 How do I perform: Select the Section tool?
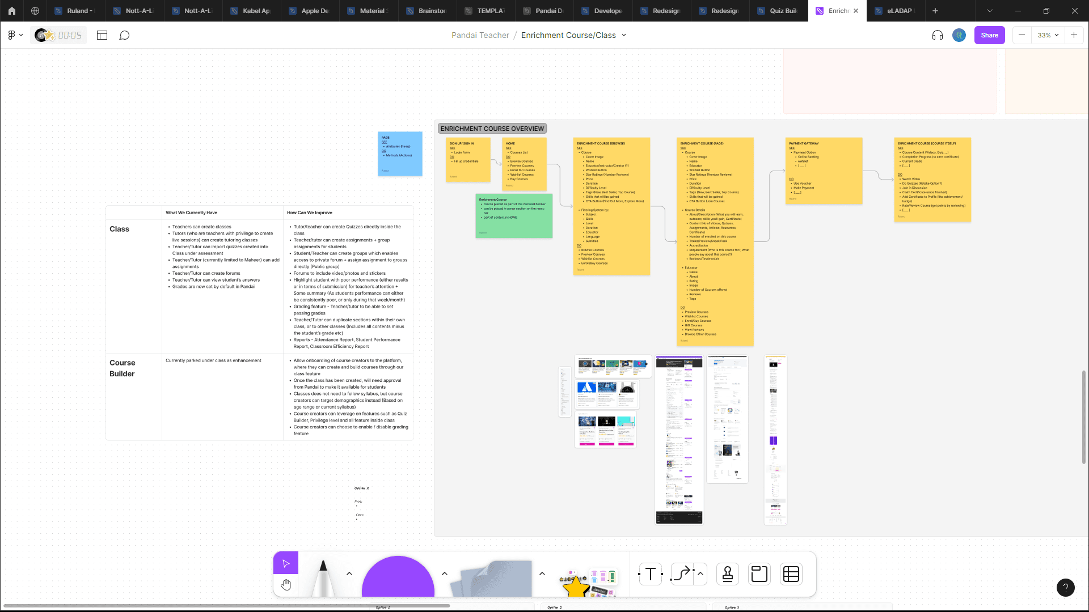tap(759, 574)
